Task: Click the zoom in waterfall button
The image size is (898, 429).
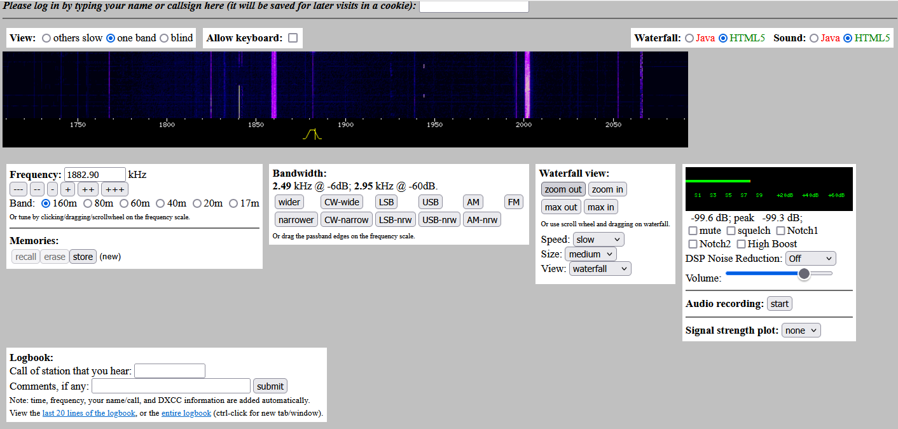Action: (x=607, y=189)
